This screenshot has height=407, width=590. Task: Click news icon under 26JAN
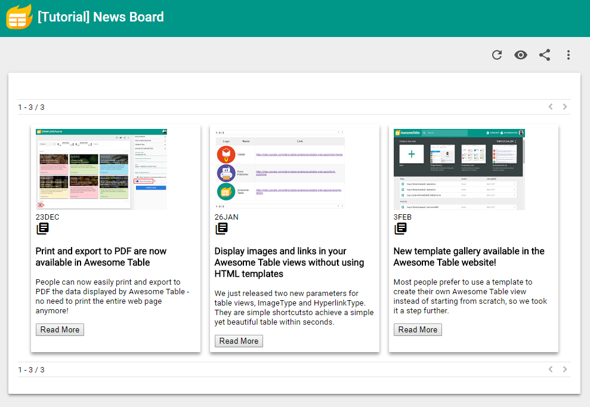(x=221, y=229)
